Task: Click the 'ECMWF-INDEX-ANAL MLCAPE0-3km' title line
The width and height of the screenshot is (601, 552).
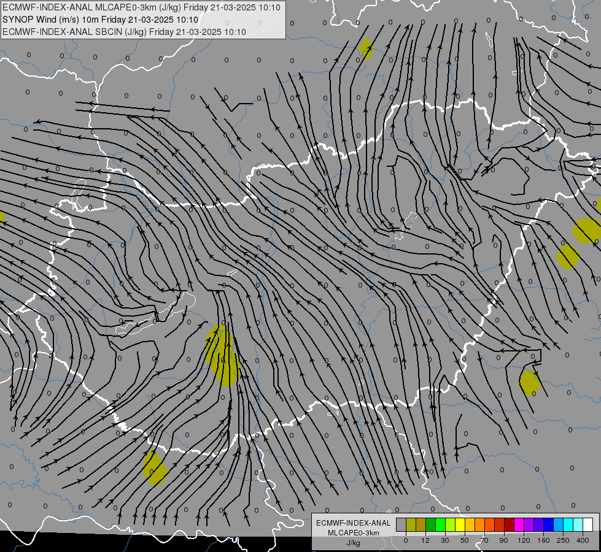Action: (141, 7)
